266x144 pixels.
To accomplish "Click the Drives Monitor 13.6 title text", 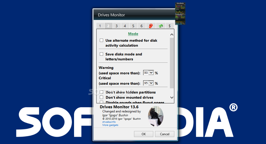I will pyautogui.click(x=119, y=107).
